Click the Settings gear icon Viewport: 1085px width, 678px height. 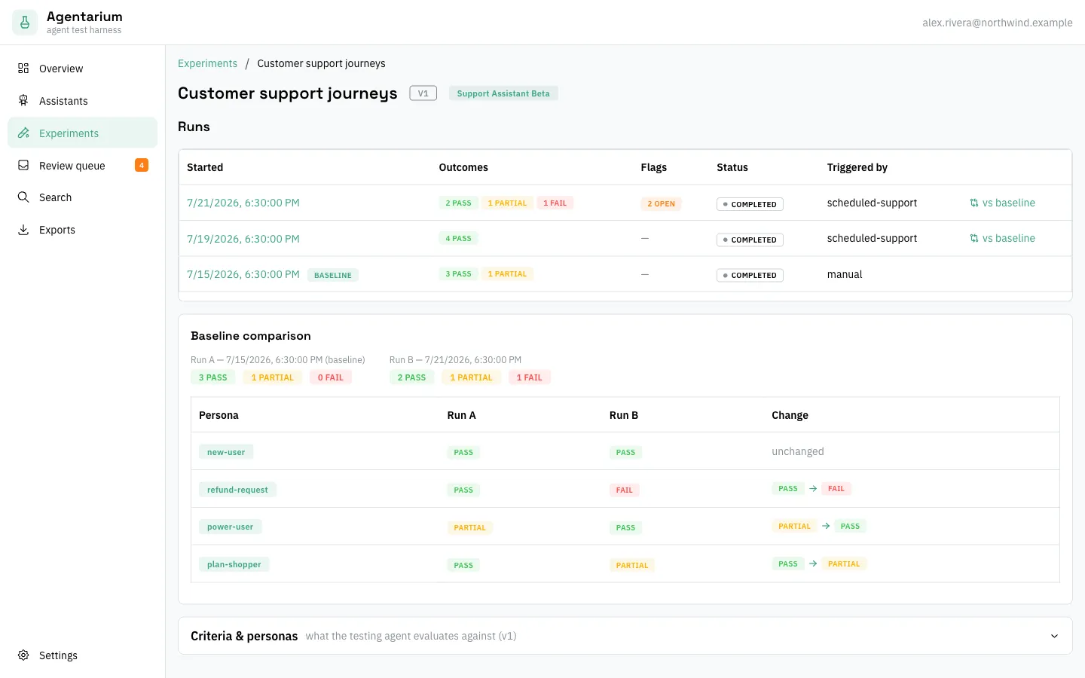(23, 655)
